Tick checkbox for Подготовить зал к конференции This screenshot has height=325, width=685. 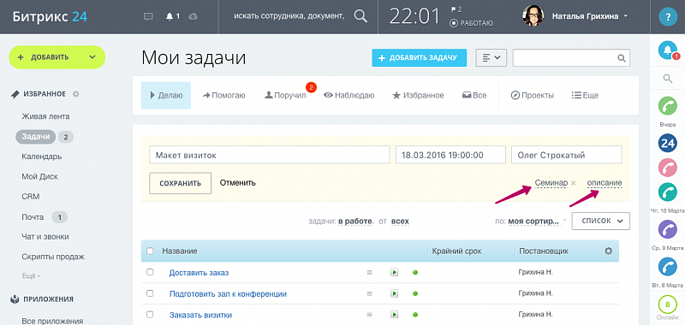click(151, 293)
